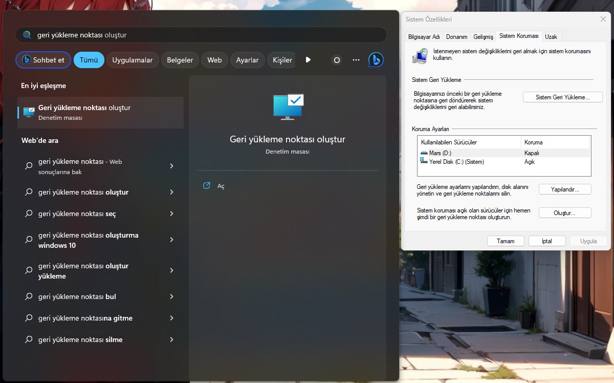The height and width of the screenshot is (383, 614).
Task: Click the external-link icon beside Aç
Action: [x=207, y=185]
